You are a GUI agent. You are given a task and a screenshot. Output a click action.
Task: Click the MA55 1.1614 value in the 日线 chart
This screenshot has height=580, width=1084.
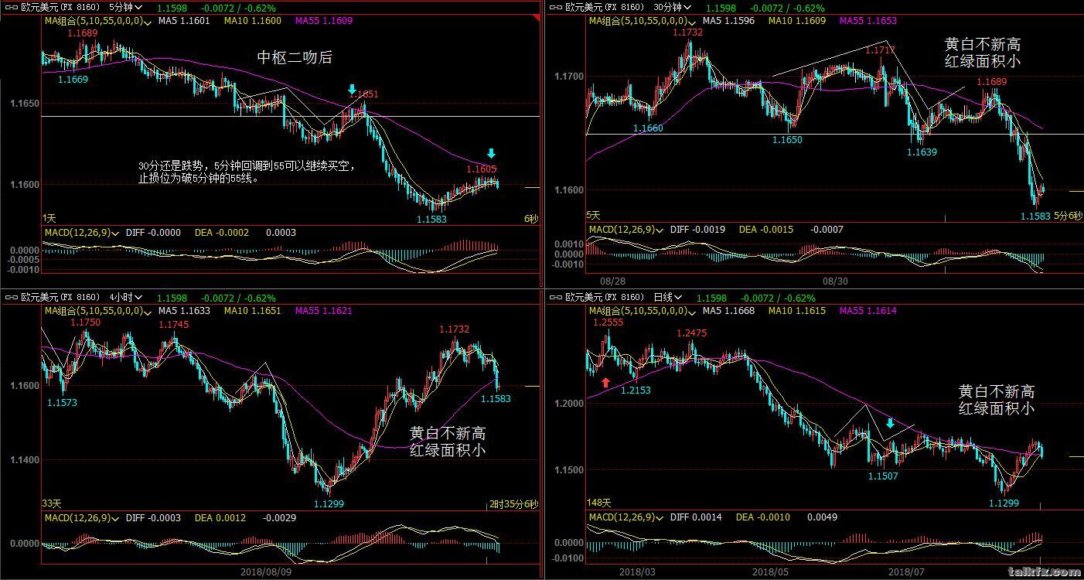(868, 311)
